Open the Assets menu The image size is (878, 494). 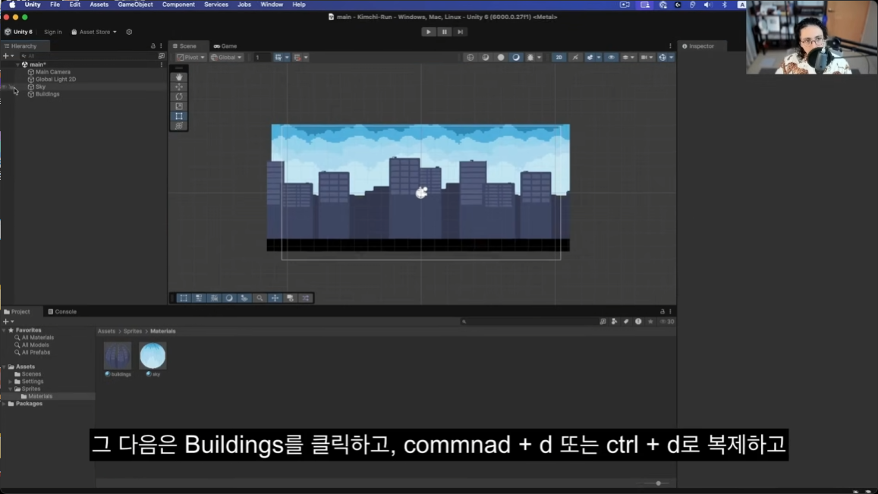[99, 5]
